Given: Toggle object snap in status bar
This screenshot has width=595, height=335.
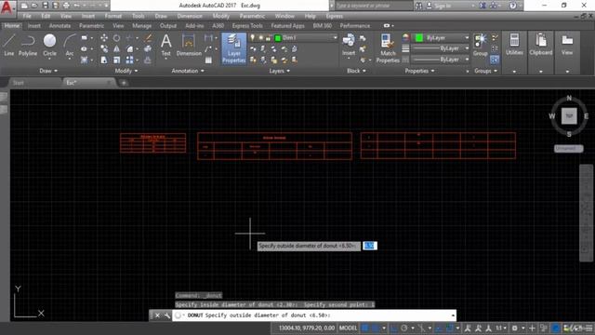Looking at the screenshot, I should [450, 328].
